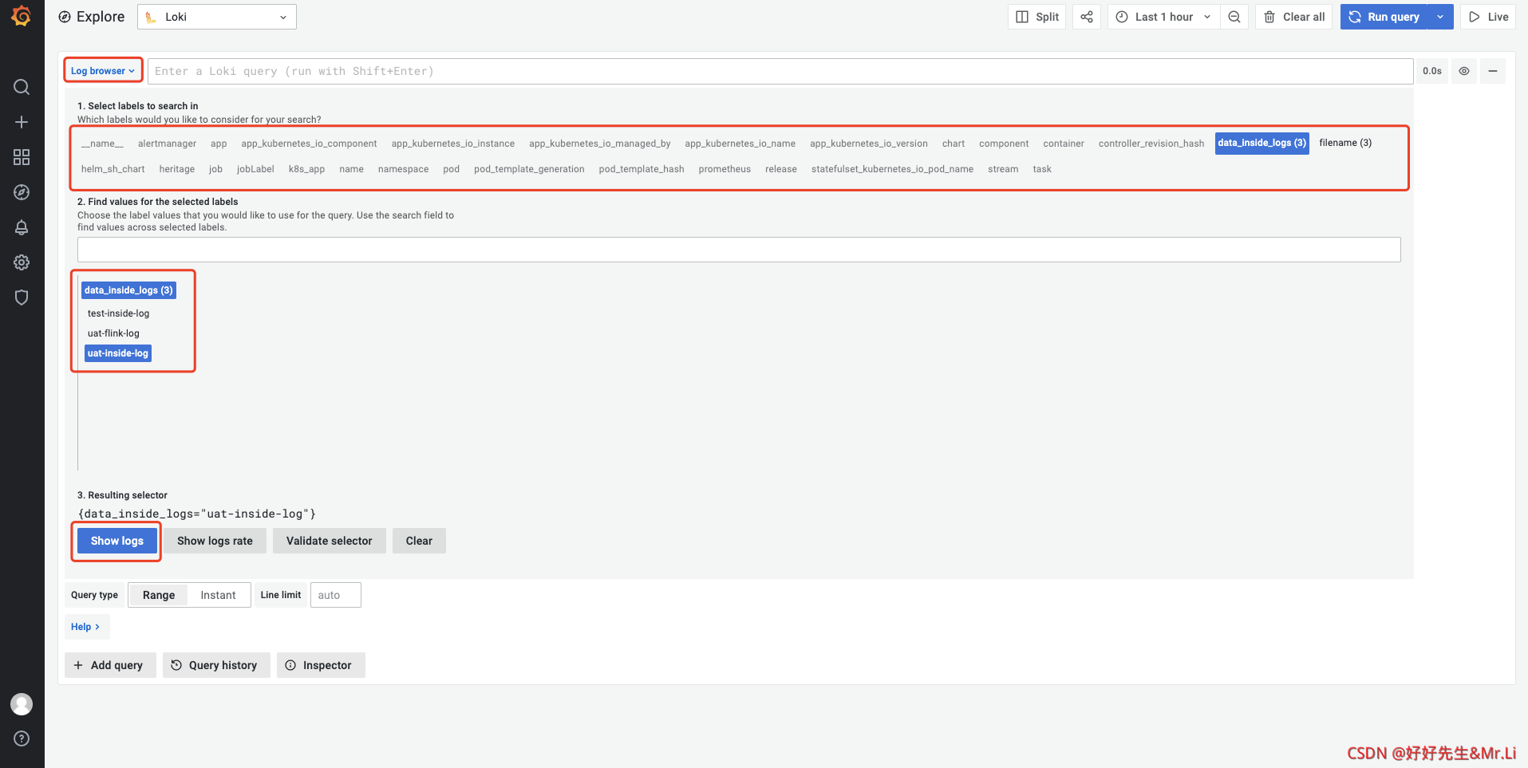The image size is (1528, 768).
Task: Select the app_kubernetes_io_version label
Action: 869,144
